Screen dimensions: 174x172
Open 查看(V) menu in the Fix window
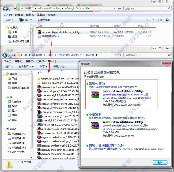click(30, 15)
